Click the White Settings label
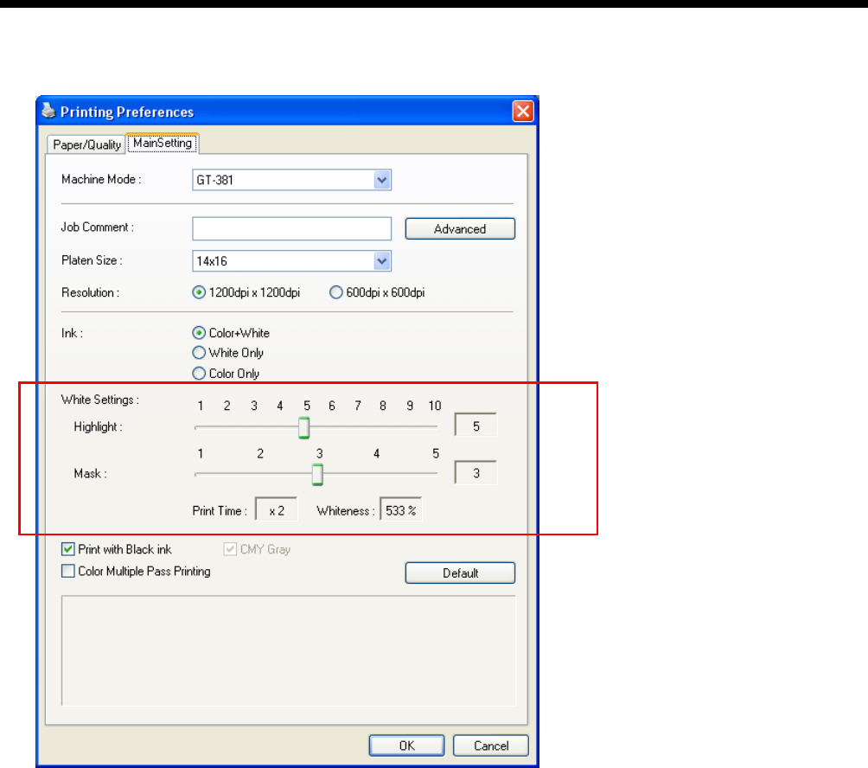This screenshot has height=768, width=868. [99, 400]
